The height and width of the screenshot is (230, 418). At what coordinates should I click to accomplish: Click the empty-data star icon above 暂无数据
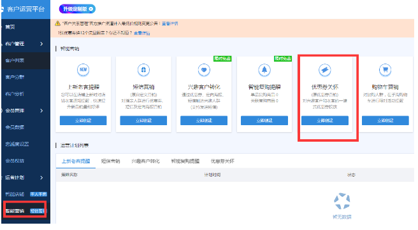point(342,201)
